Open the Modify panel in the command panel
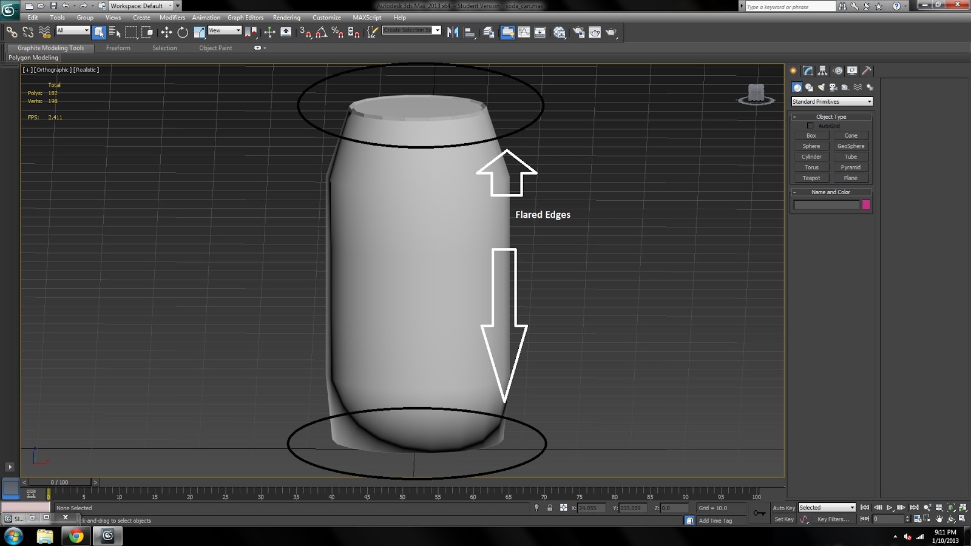The width and height of the screenshot is (971, 546). click(808, 71)
